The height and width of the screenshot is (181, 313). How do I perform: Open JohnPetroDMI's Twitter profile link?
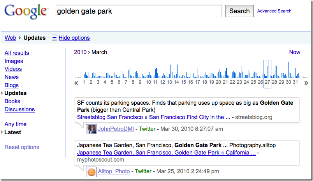tap(116, 129)
